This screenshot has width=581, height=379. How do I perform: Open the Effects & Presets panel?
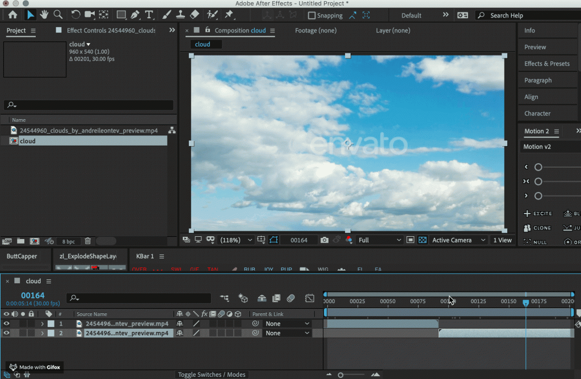[546, 63]
